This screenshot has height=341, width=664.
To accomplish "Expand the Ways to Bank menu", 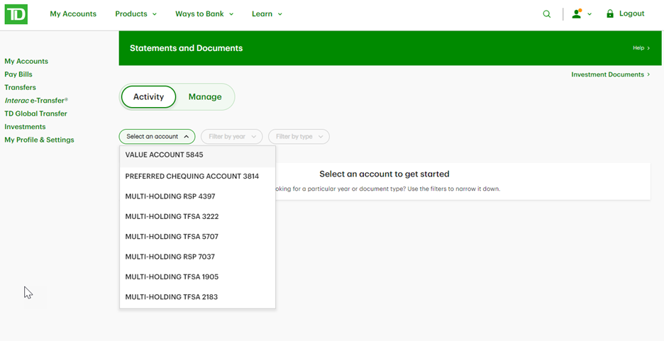I will coord(204,14).
